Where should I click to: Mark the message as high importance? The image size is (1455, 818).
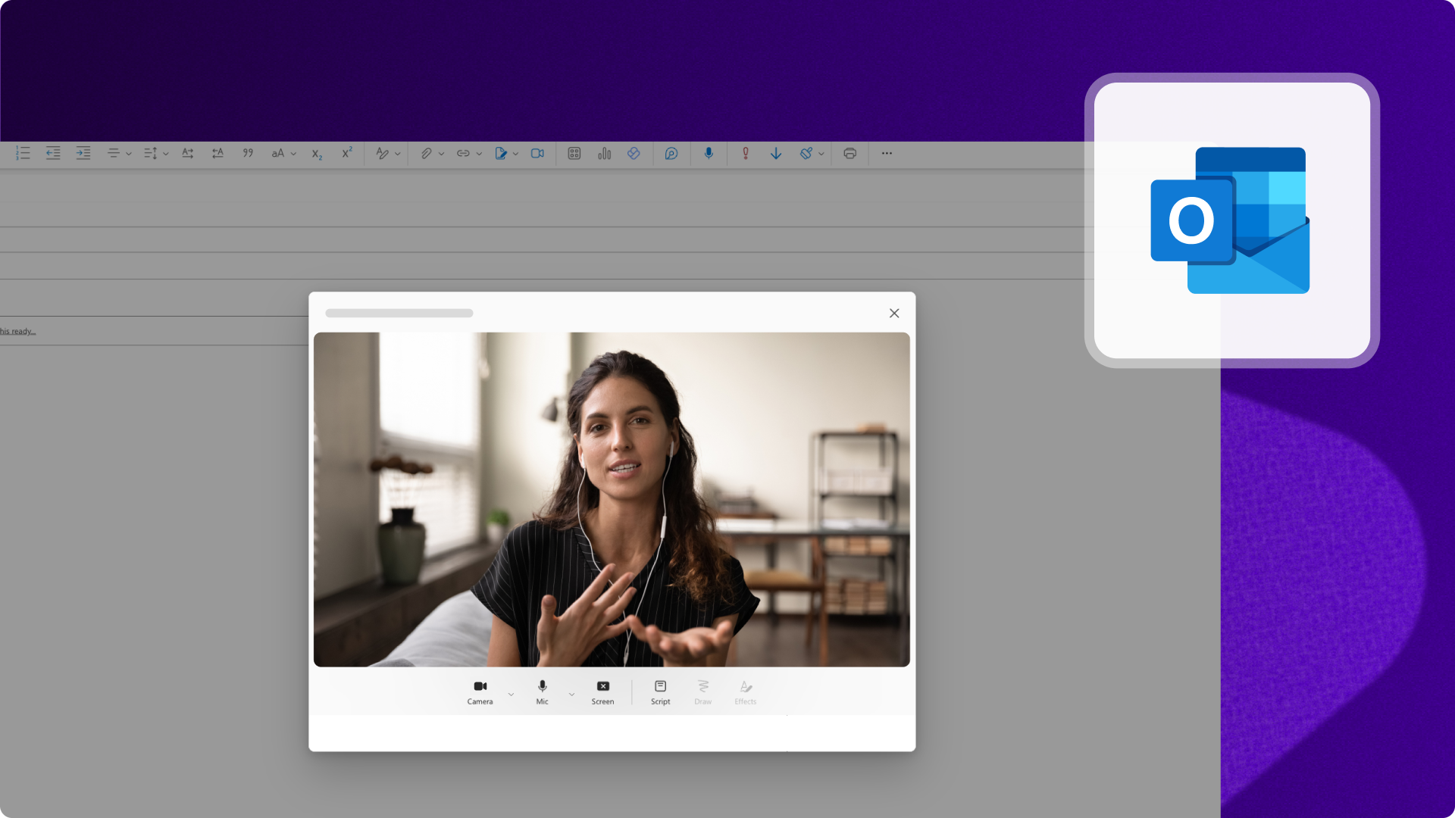coord(745,154)
